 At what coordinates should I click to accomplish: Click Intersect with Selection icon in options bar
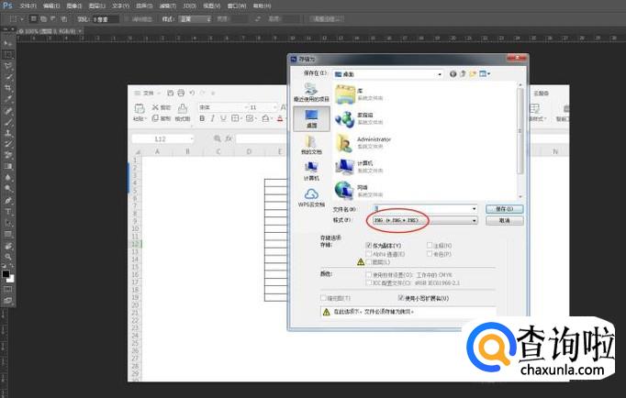63,18
